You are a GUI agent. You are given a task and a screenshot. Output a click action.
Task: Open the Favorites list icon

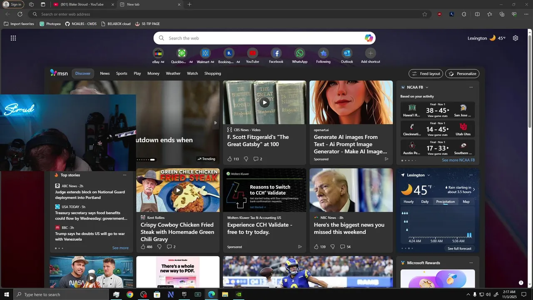pos(490,14)
